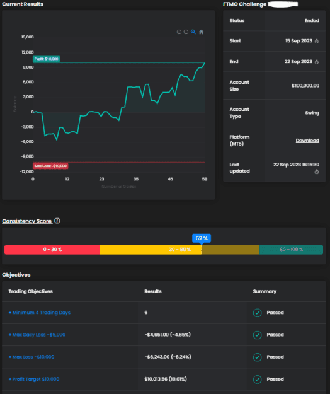Expand Minimum 4 Trading Days objective
The width and height of the screenshot is (330, 394).
click(x=40, y=313)
